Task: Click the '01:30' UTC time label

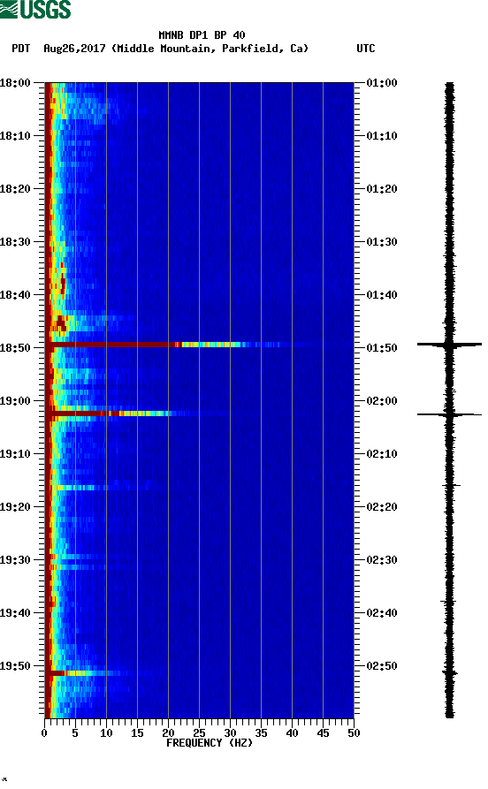Action: 382,242
